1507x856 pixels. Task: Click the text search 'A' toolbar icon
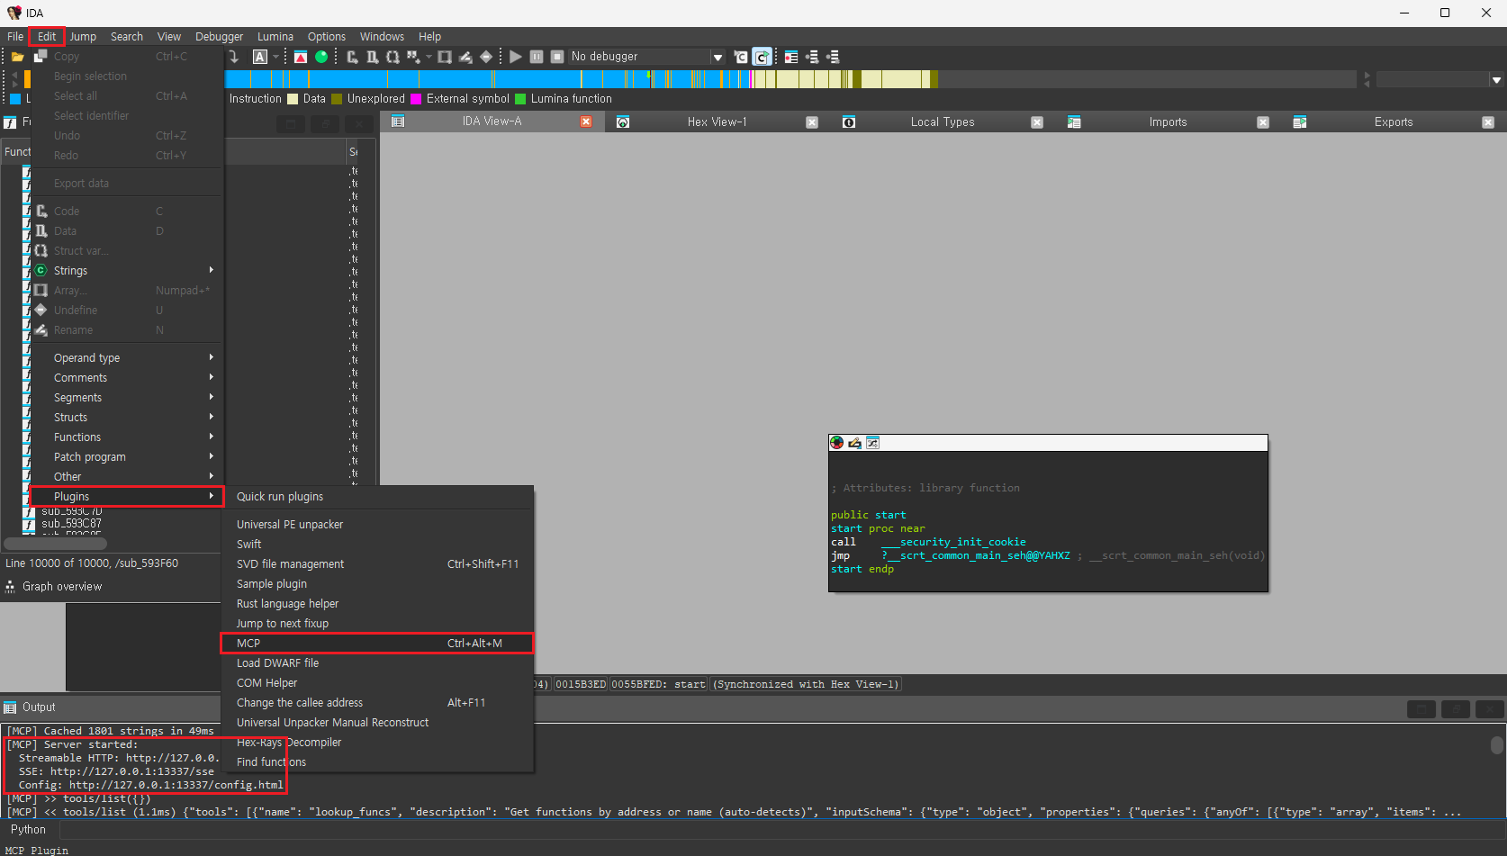coord(260,57)
